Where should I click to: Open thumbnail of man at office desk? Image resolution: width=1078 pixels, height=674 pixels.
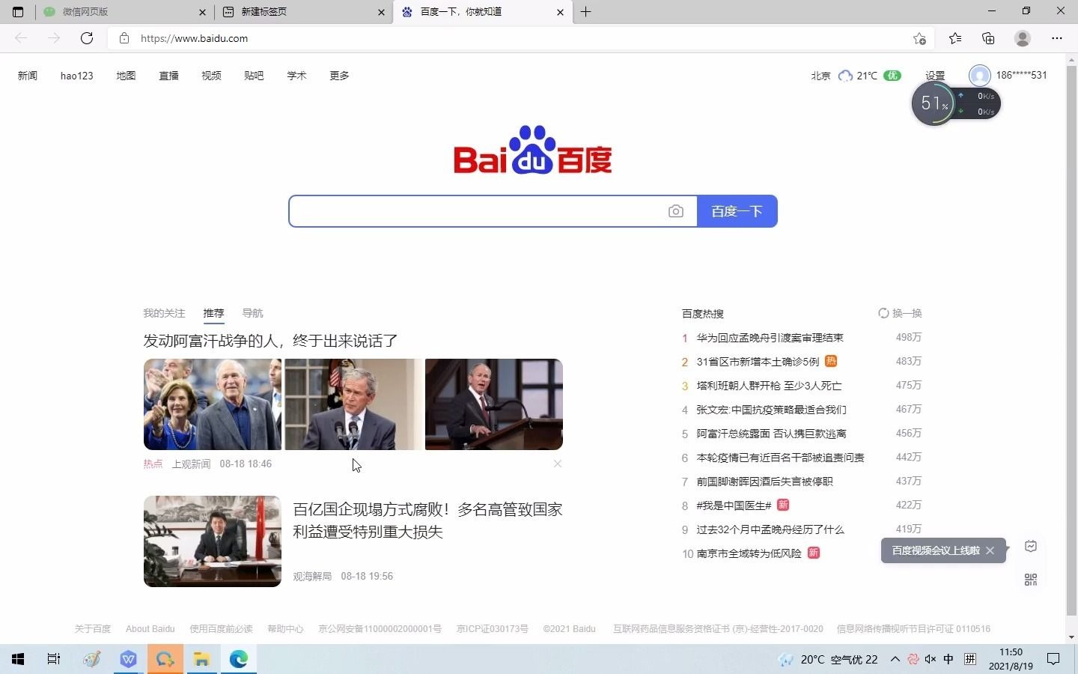[213, 541]
